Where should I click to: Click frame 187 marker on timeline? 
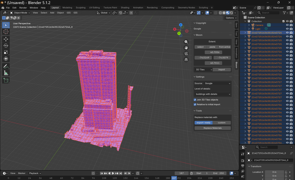pyautogui.click(x=174, y=178)
